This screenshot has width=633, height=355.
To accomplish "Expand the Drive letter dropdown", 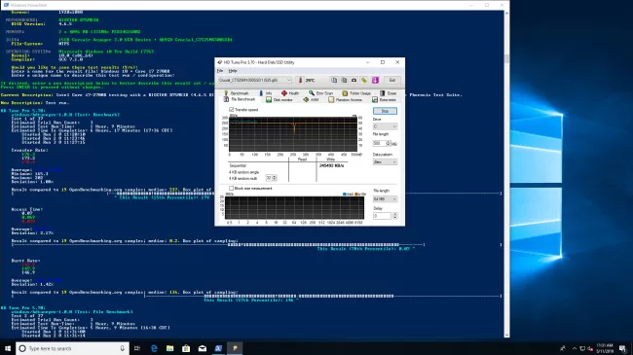I will coord(385,126).
